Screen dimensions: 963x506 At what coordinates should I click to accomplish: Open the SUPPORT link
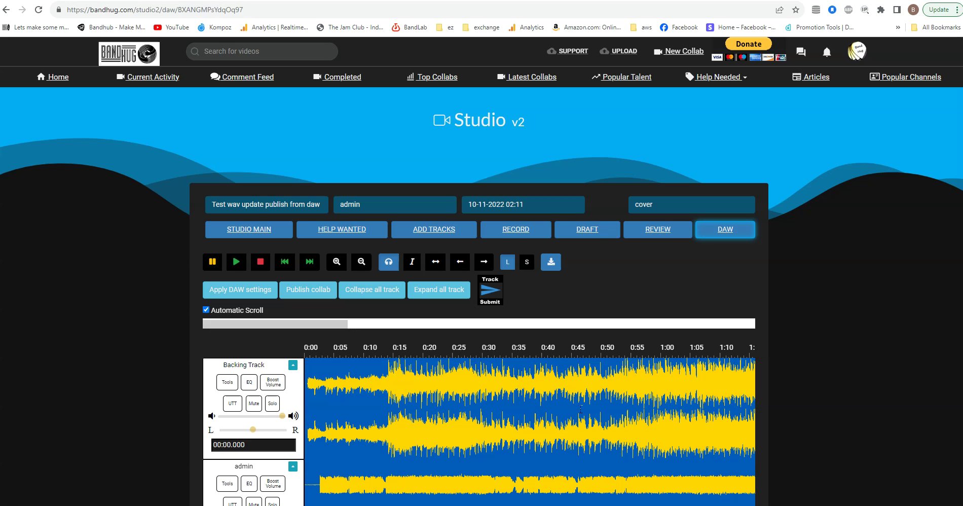[x=568, y=51]
